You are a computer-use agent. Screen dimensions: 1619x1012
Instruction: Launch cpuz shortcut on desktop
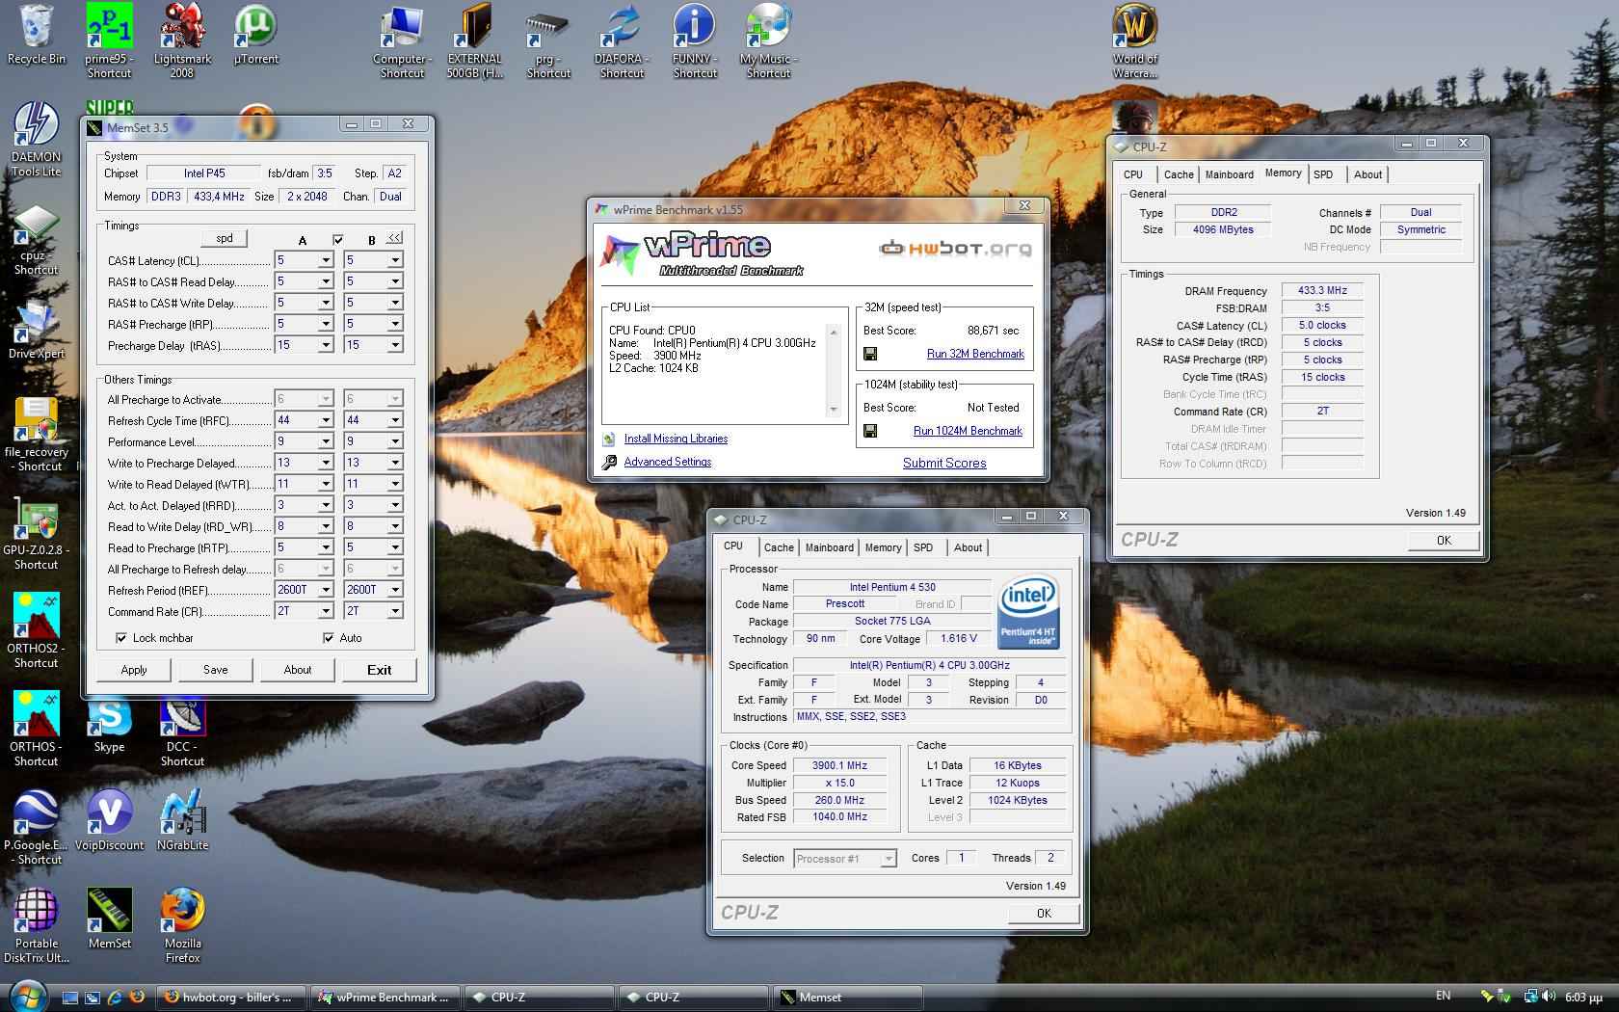tap(36, 239)
